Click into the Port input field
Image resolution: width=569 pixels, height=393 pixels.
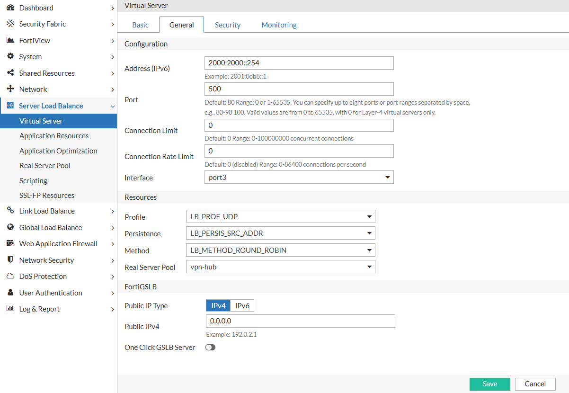(x=299, y=89)
